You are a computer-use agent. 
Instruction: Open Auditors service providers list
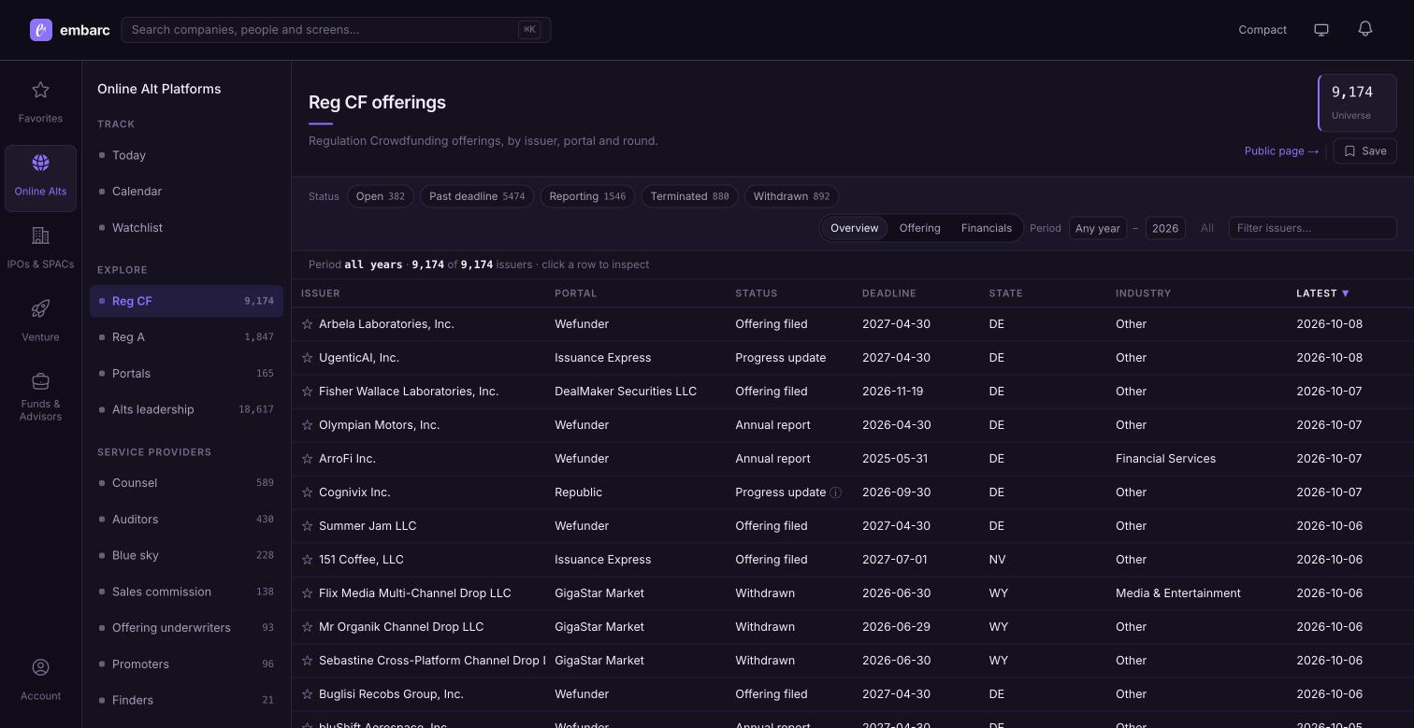(x=186, y=520)
